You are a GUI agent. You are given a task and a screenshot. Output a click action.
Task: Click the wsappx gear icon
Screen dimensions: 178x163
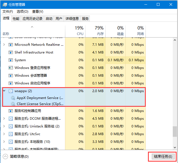click(x=11, y=91)
